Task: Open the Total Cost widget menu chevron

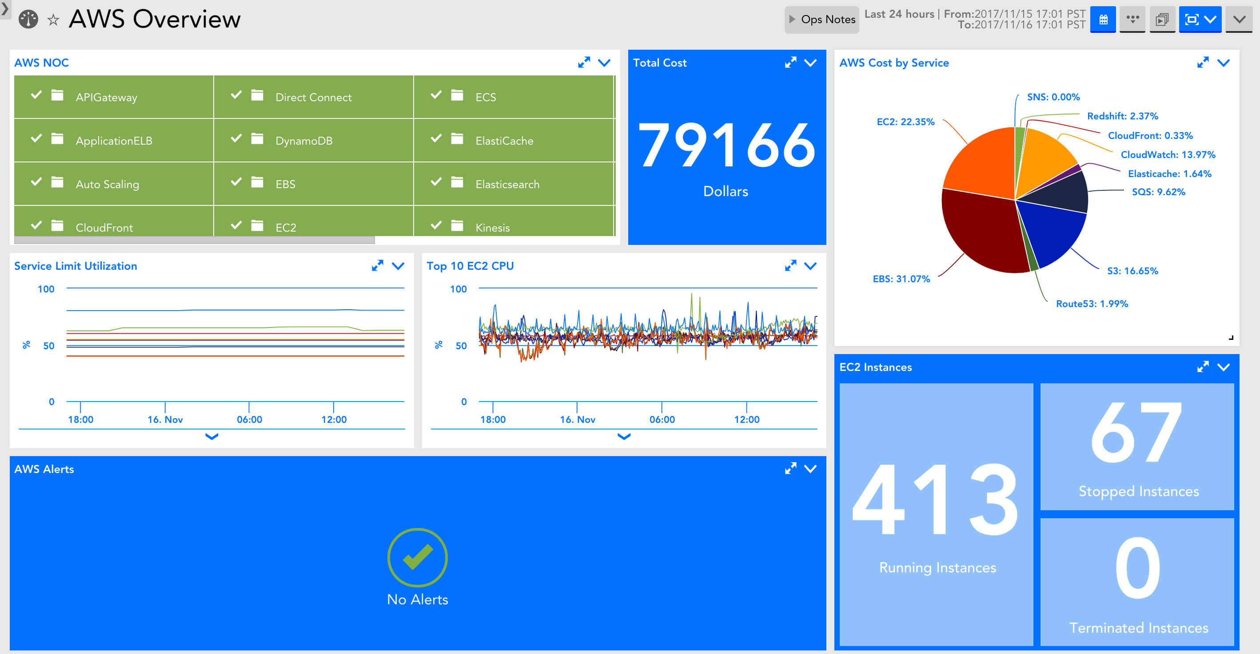Action: point(810,63)
